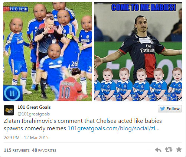
Task: Open the 101 Great Goals profile name
Action: click(34, 107)
